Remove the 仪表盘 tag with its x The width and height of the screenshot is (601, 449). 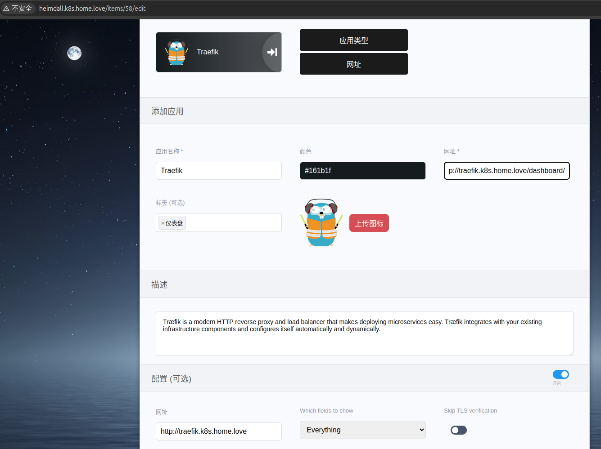click(x=163, y=223)
